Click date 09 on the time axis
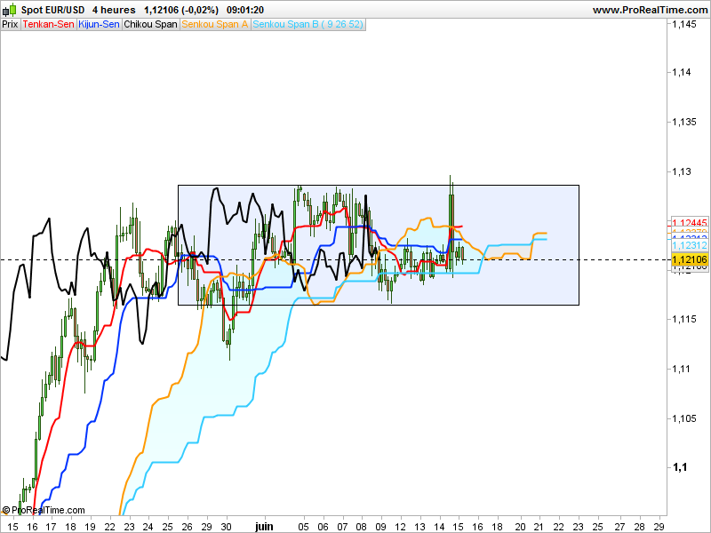This screenshot has width=711, height=533. click(381, 527)
